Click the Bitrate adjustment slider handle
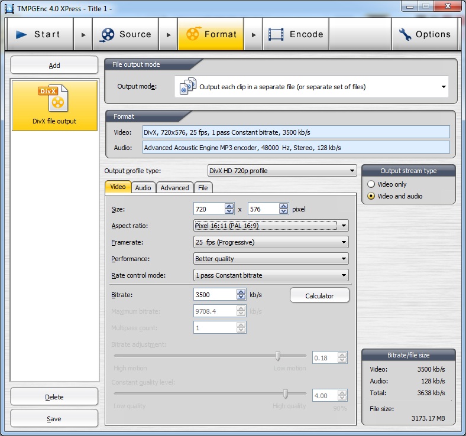Image resolution: width=466 pixels, height=436 pixels. pyautogui.click(x=277, y=356)
